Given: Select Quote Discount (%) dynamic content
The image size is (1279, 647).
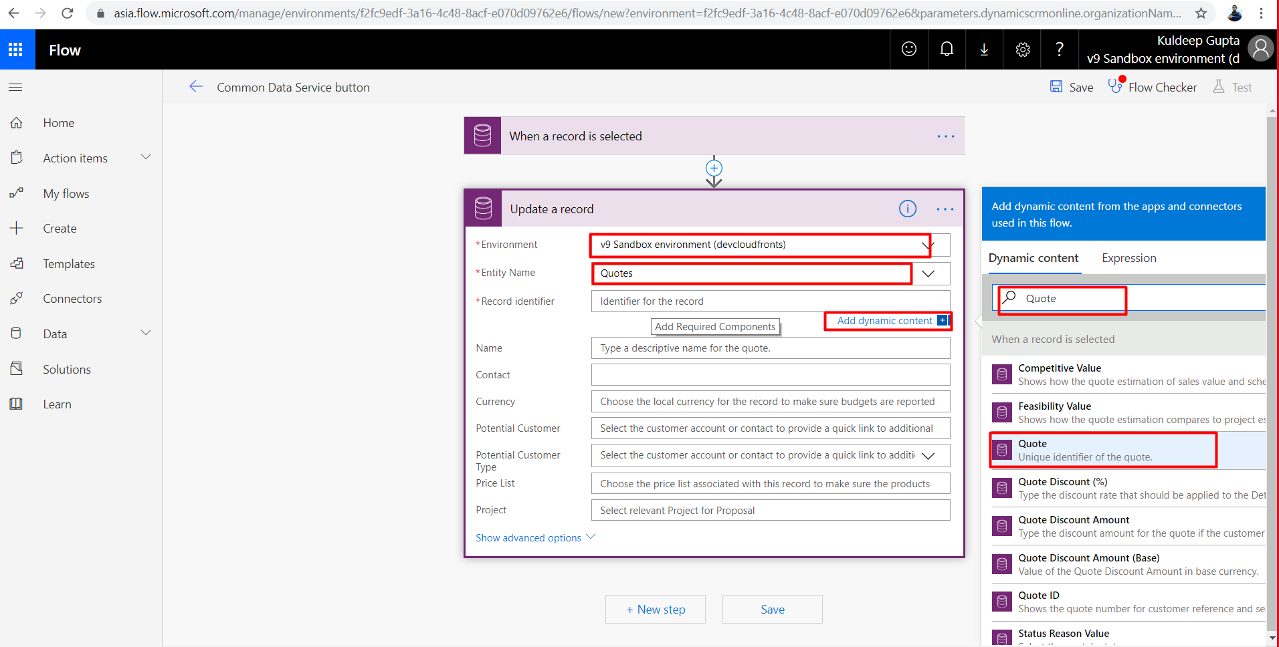Looking at the screenshot, I should (1128, 489).
